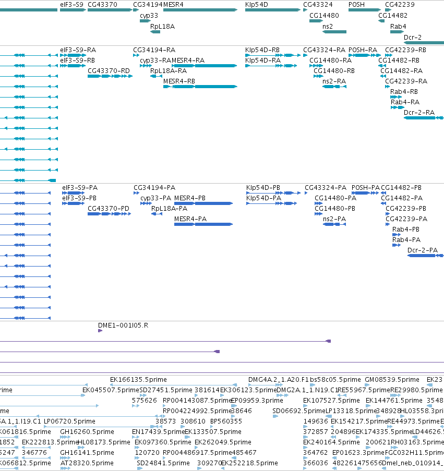Image resolution: width=444 pixels, height=471 pixels.
Task: Select the CG14480-RB transcript
Action: [x=318, y=76]
